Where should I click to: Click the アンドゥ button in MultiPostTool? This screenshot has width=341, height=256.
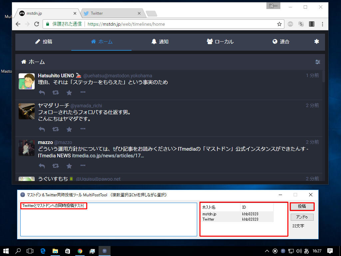302,217
